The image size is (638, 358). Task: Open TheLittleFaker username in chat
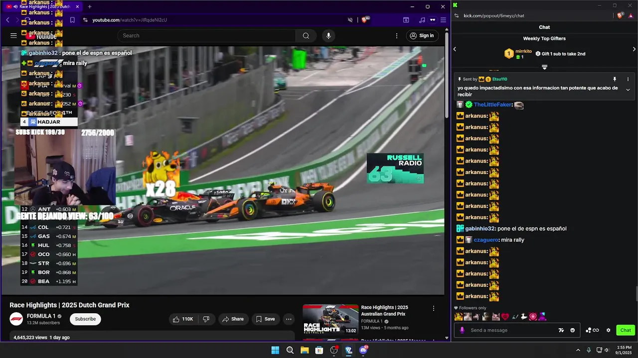click(492, 104)
